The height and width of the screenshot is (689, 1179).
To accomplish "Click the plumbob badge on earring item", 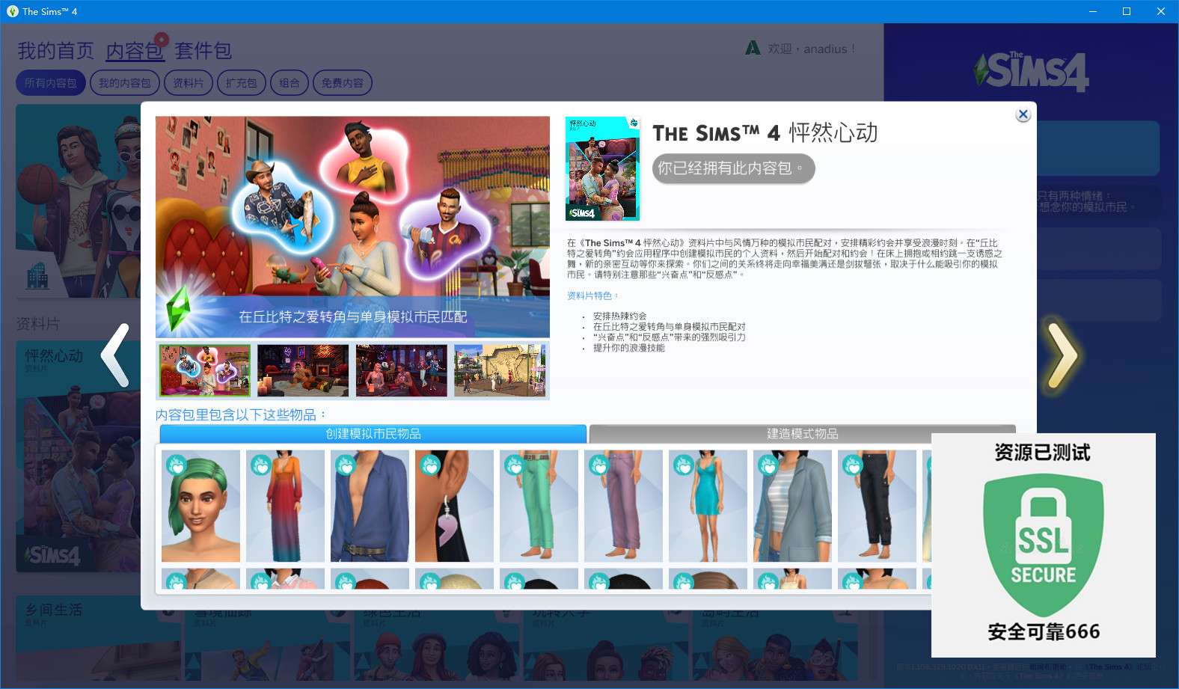I will click(x=430, y=465).
